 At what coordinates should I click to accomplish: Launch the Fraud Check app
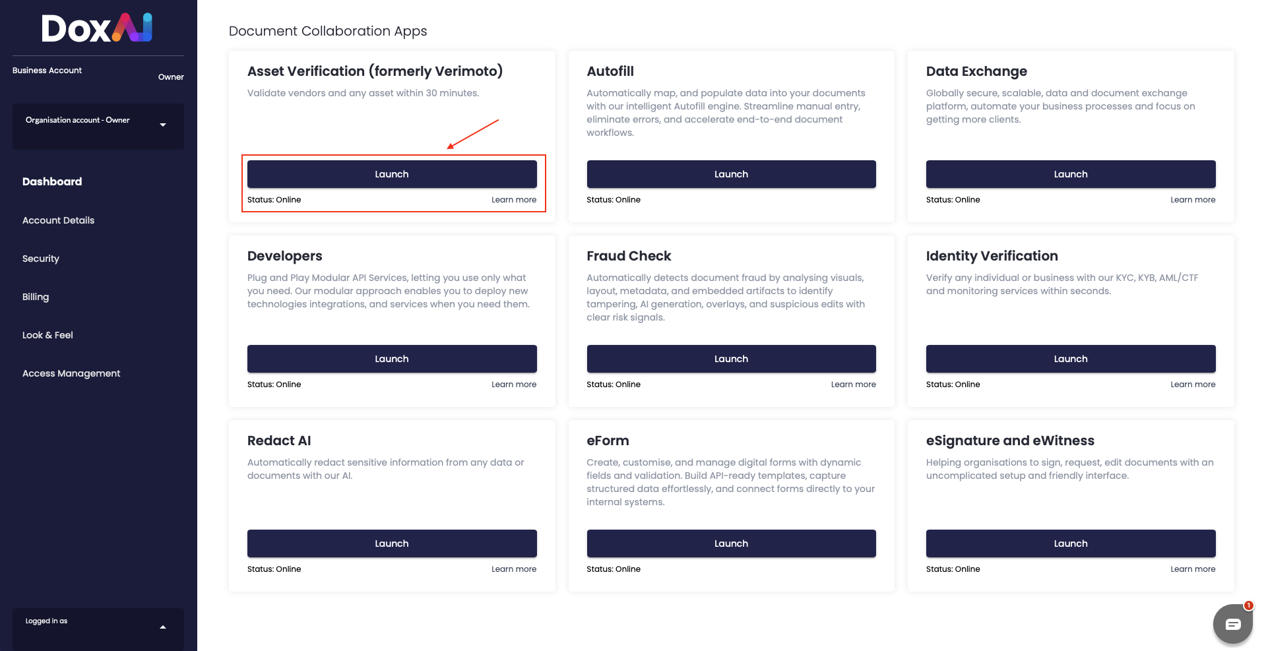(731, 359)
